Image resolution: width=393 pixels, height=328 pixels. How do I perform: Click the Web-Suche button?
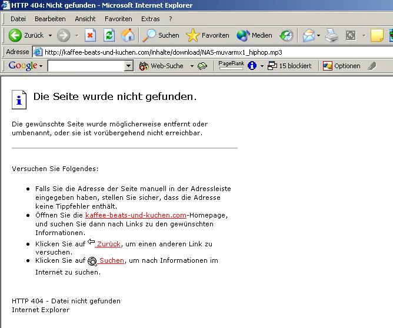pyautogui.click(x=162, y=66)
